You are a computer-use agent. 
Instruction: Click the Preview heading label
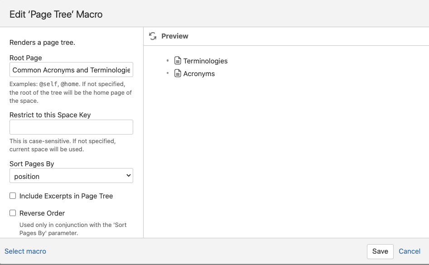pyautogui.click(x=175, y=36)
